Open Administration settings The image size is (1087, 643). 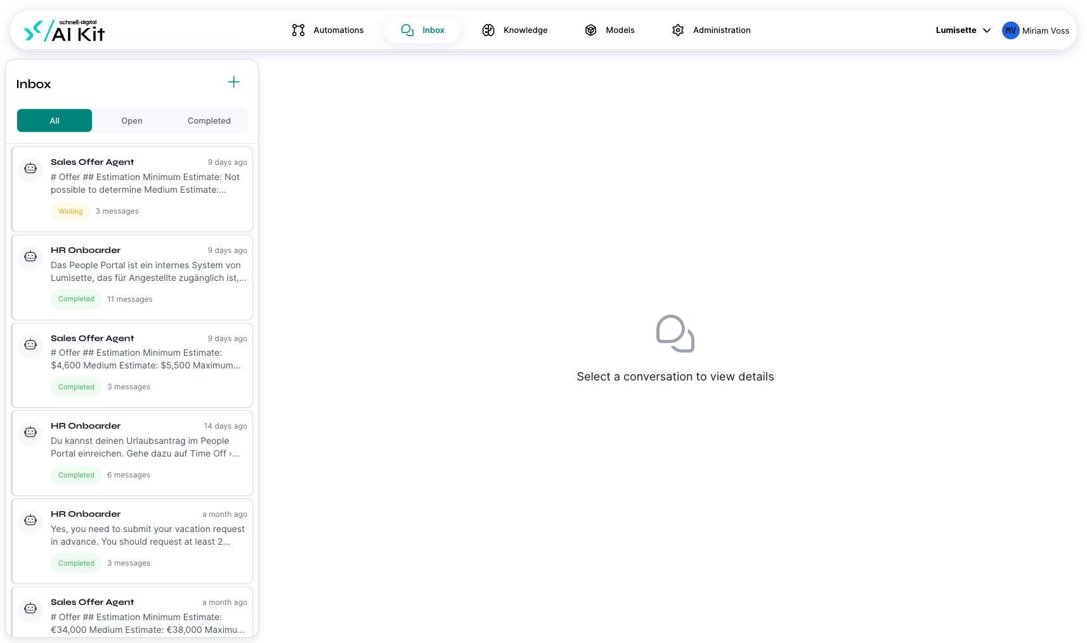[x=711, y=30]
